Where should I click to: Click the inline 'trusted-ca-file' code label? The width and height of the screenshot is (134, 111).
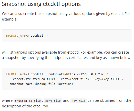28,101
